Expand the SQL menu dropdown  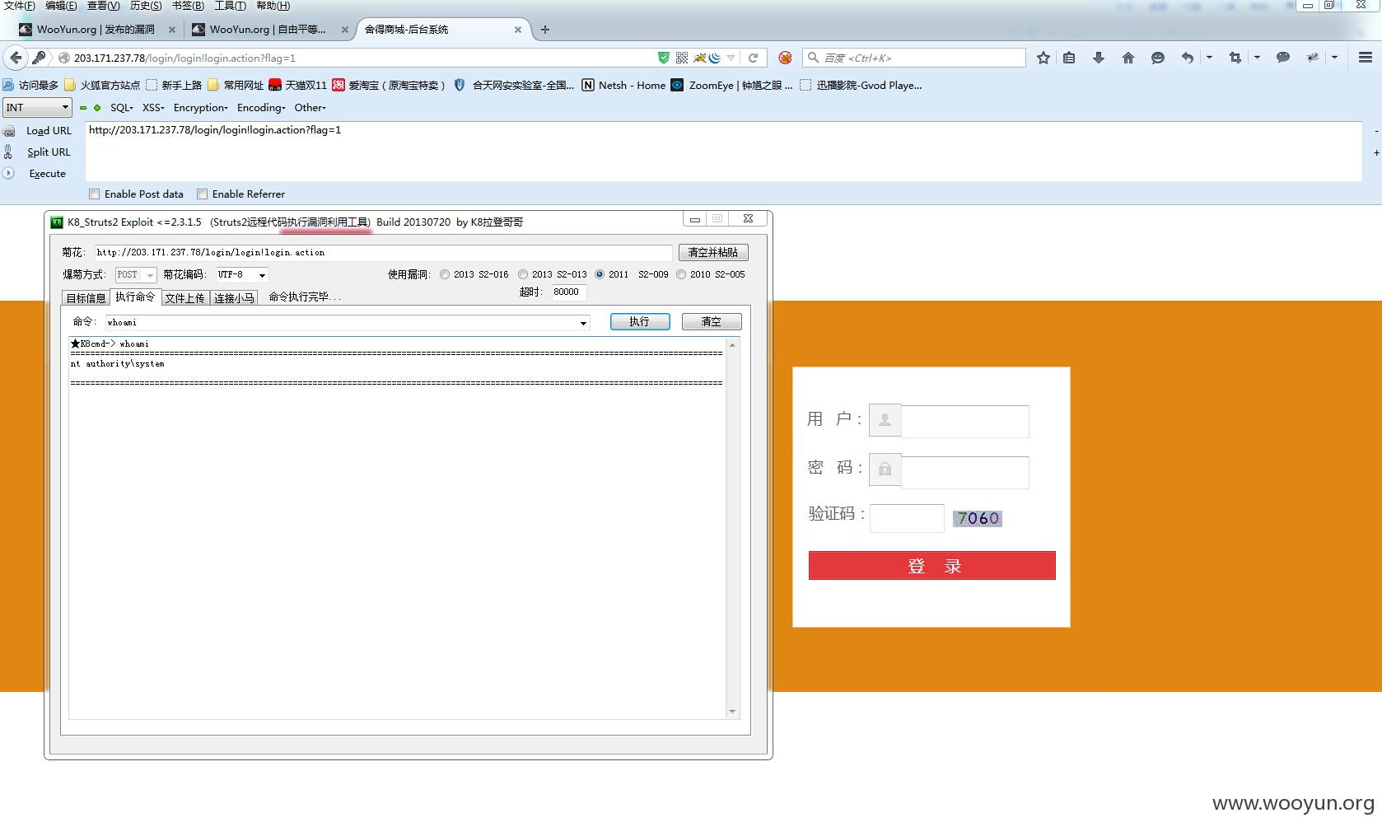tap(121, 108)
